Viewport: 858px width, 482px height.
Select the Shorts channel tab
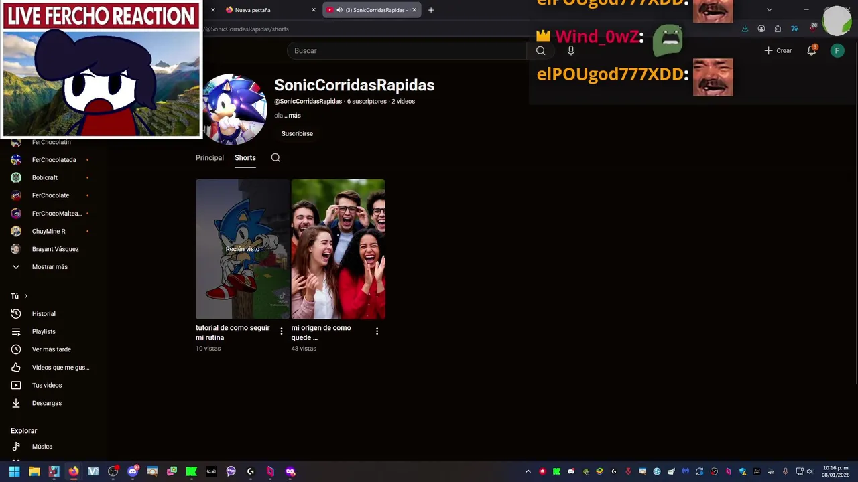245,158
